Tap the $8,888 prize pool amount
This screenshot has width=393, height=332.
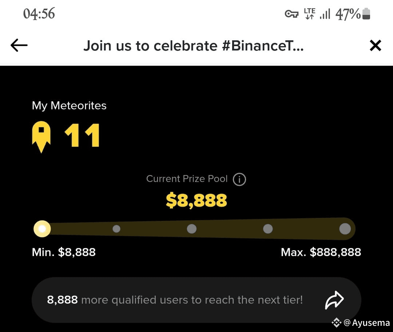[196, 200]
